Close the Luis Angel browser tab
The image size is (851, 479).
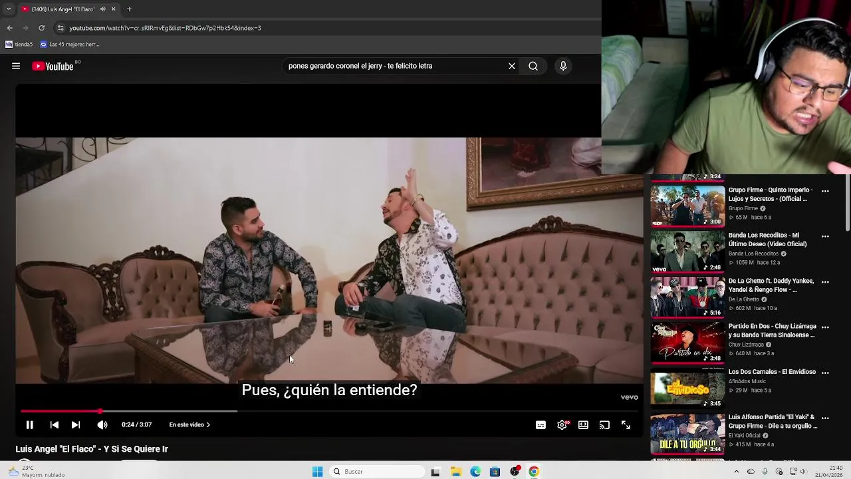(x=113, y=9)
